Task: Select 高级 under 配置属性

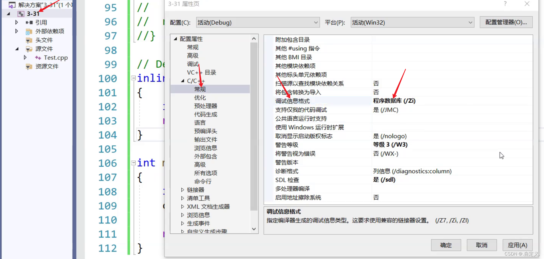Action: [x=193, y=55]
